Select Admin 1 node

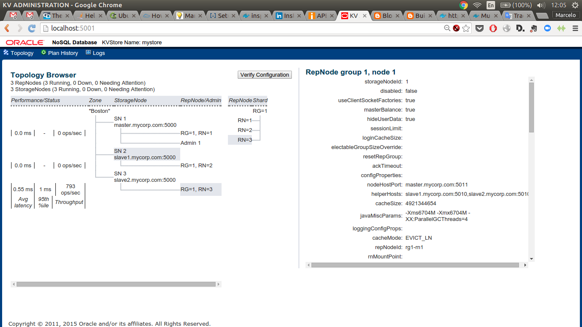point(190,143)
